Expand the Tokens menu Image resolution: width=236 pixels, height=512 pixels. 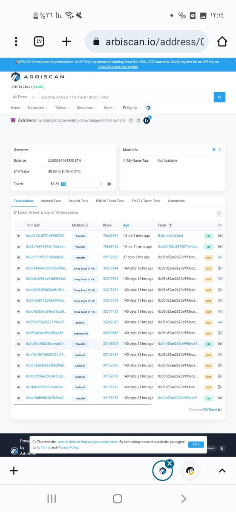[63, 108]
